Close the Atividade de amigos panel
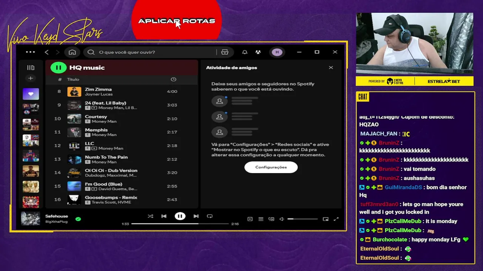The height and width of the screenshot is (271, 483). coord(331,68)
